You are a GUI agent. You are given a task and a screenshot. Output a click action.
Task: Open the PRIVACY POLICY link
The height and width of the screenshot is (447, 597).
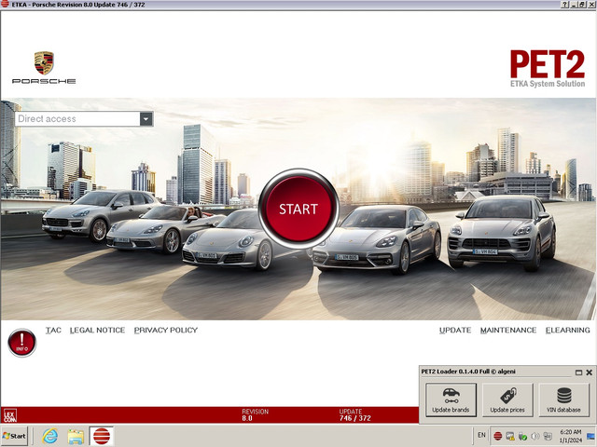pos(166,330)
